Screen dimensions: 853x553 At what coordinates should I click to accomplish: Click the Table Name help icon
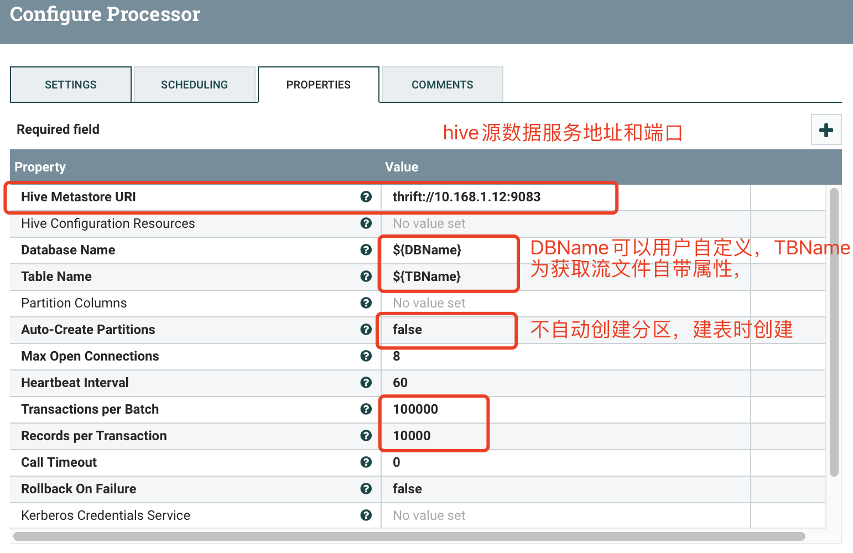pos(366,276)
